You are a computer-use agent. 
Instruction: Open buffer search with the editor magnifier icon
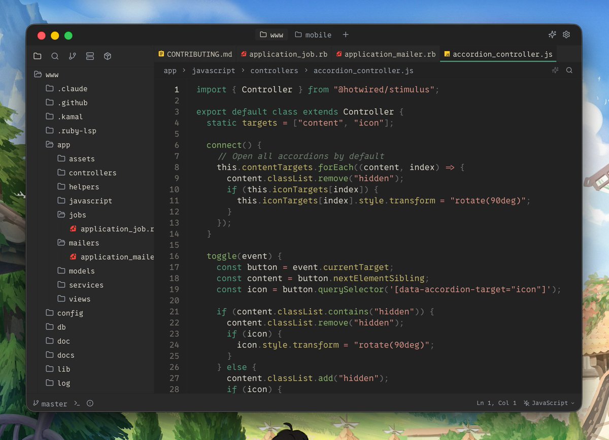pyautogui.click(x=569, y=71)
